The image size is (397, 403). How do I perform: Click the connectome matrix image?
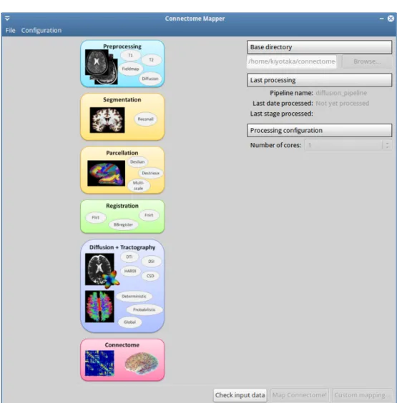(x=99, y=363)
